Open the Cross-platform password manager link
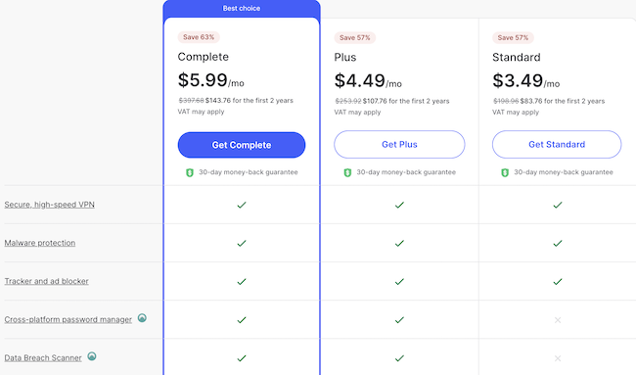Screen dimensions: 636x375 (68, 319)
